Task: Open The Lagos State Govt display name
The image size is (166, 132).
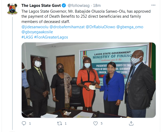Action: click(x=41, y=6)
